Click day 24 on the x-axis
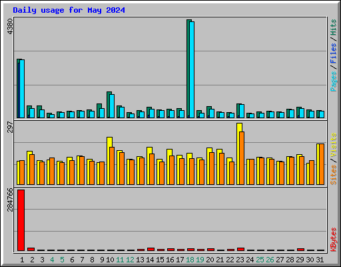This screenshot has height=267, width=341. 250,260
